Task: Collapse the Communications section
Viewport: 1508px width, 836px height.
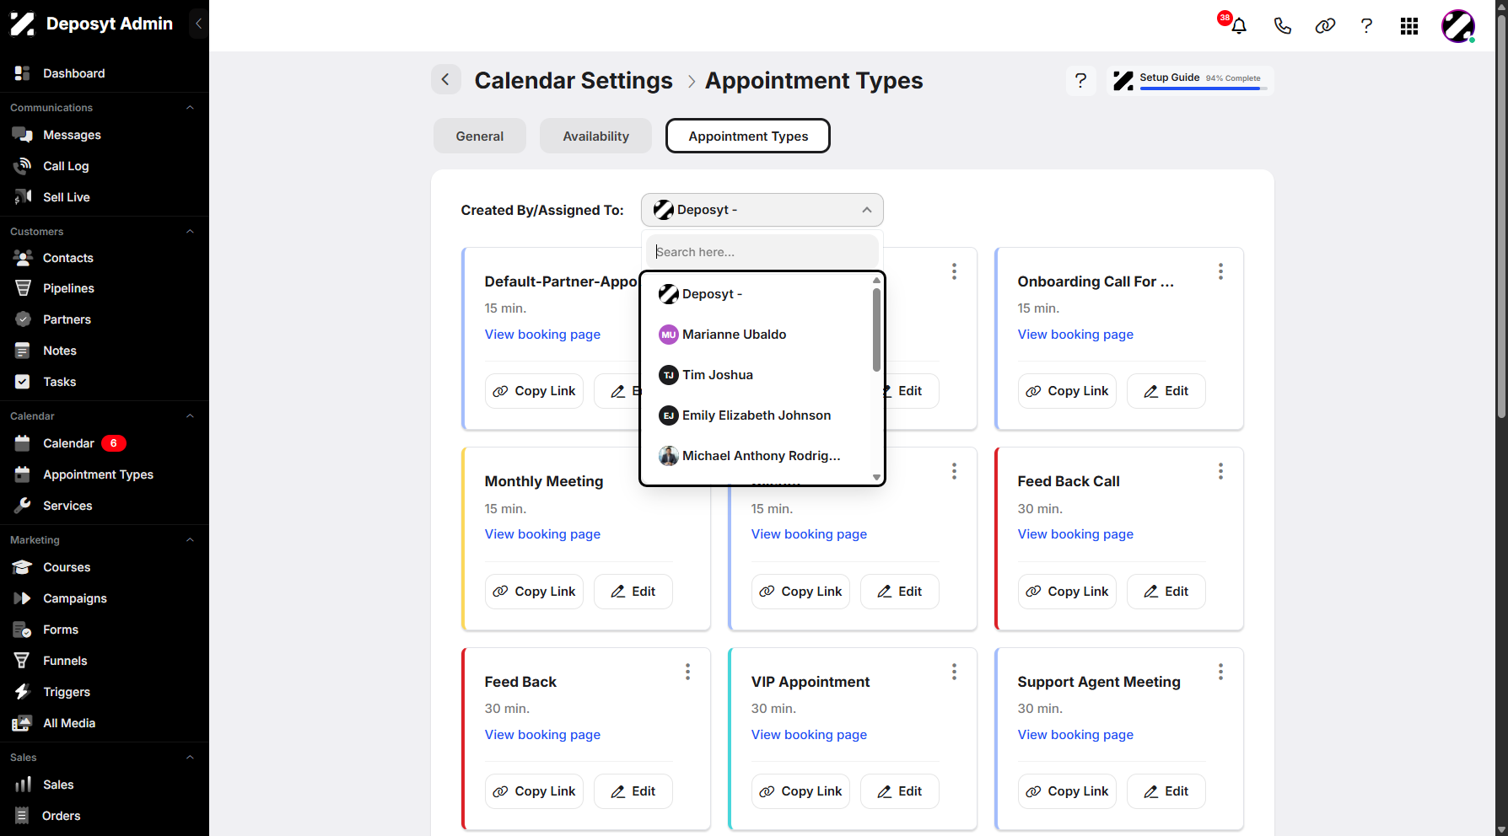Action: 190,108
